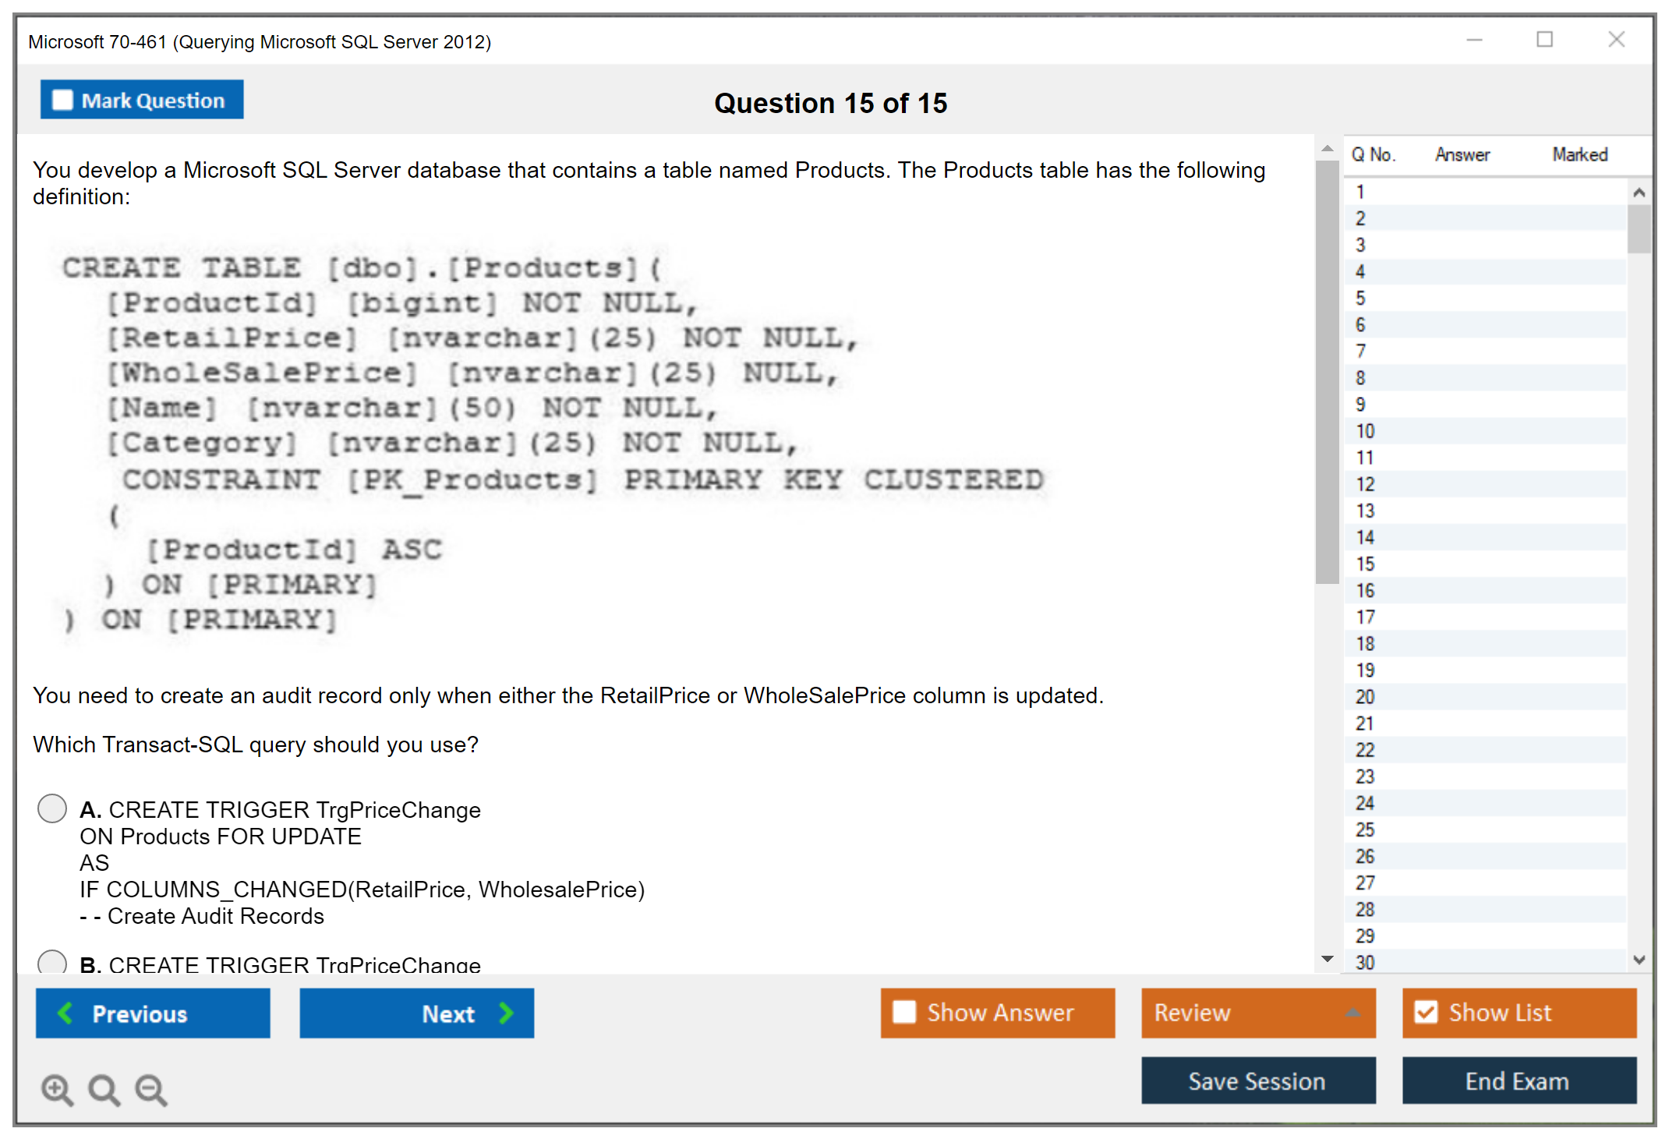Click the green left chevron on Previous
Image resolution: width=1676 pixels, height=1146 pixels.
[x=65, y=1013]
